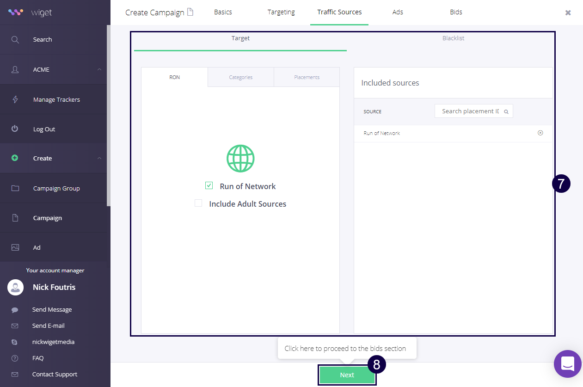Enable Include Adult Sources checkbox
This screenshot has width=583, height=387.
198,203
